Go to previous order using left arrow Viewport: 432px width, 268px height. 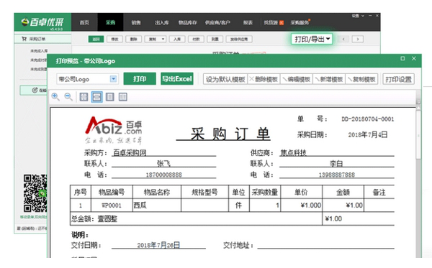(x=343, y=39)
